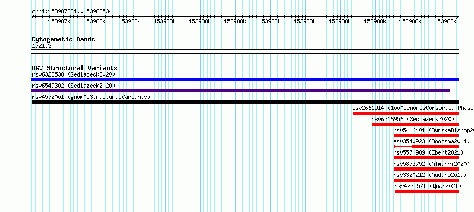474x212 pixels.
Task: Click the red bar under nsv3320212
Action: [426, 180]
